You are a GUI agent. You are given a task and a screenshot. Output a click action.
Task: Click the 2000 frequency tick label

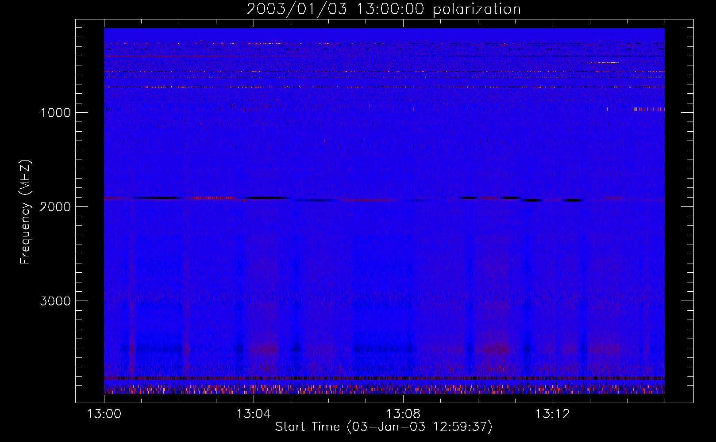(x=55, y=207)
